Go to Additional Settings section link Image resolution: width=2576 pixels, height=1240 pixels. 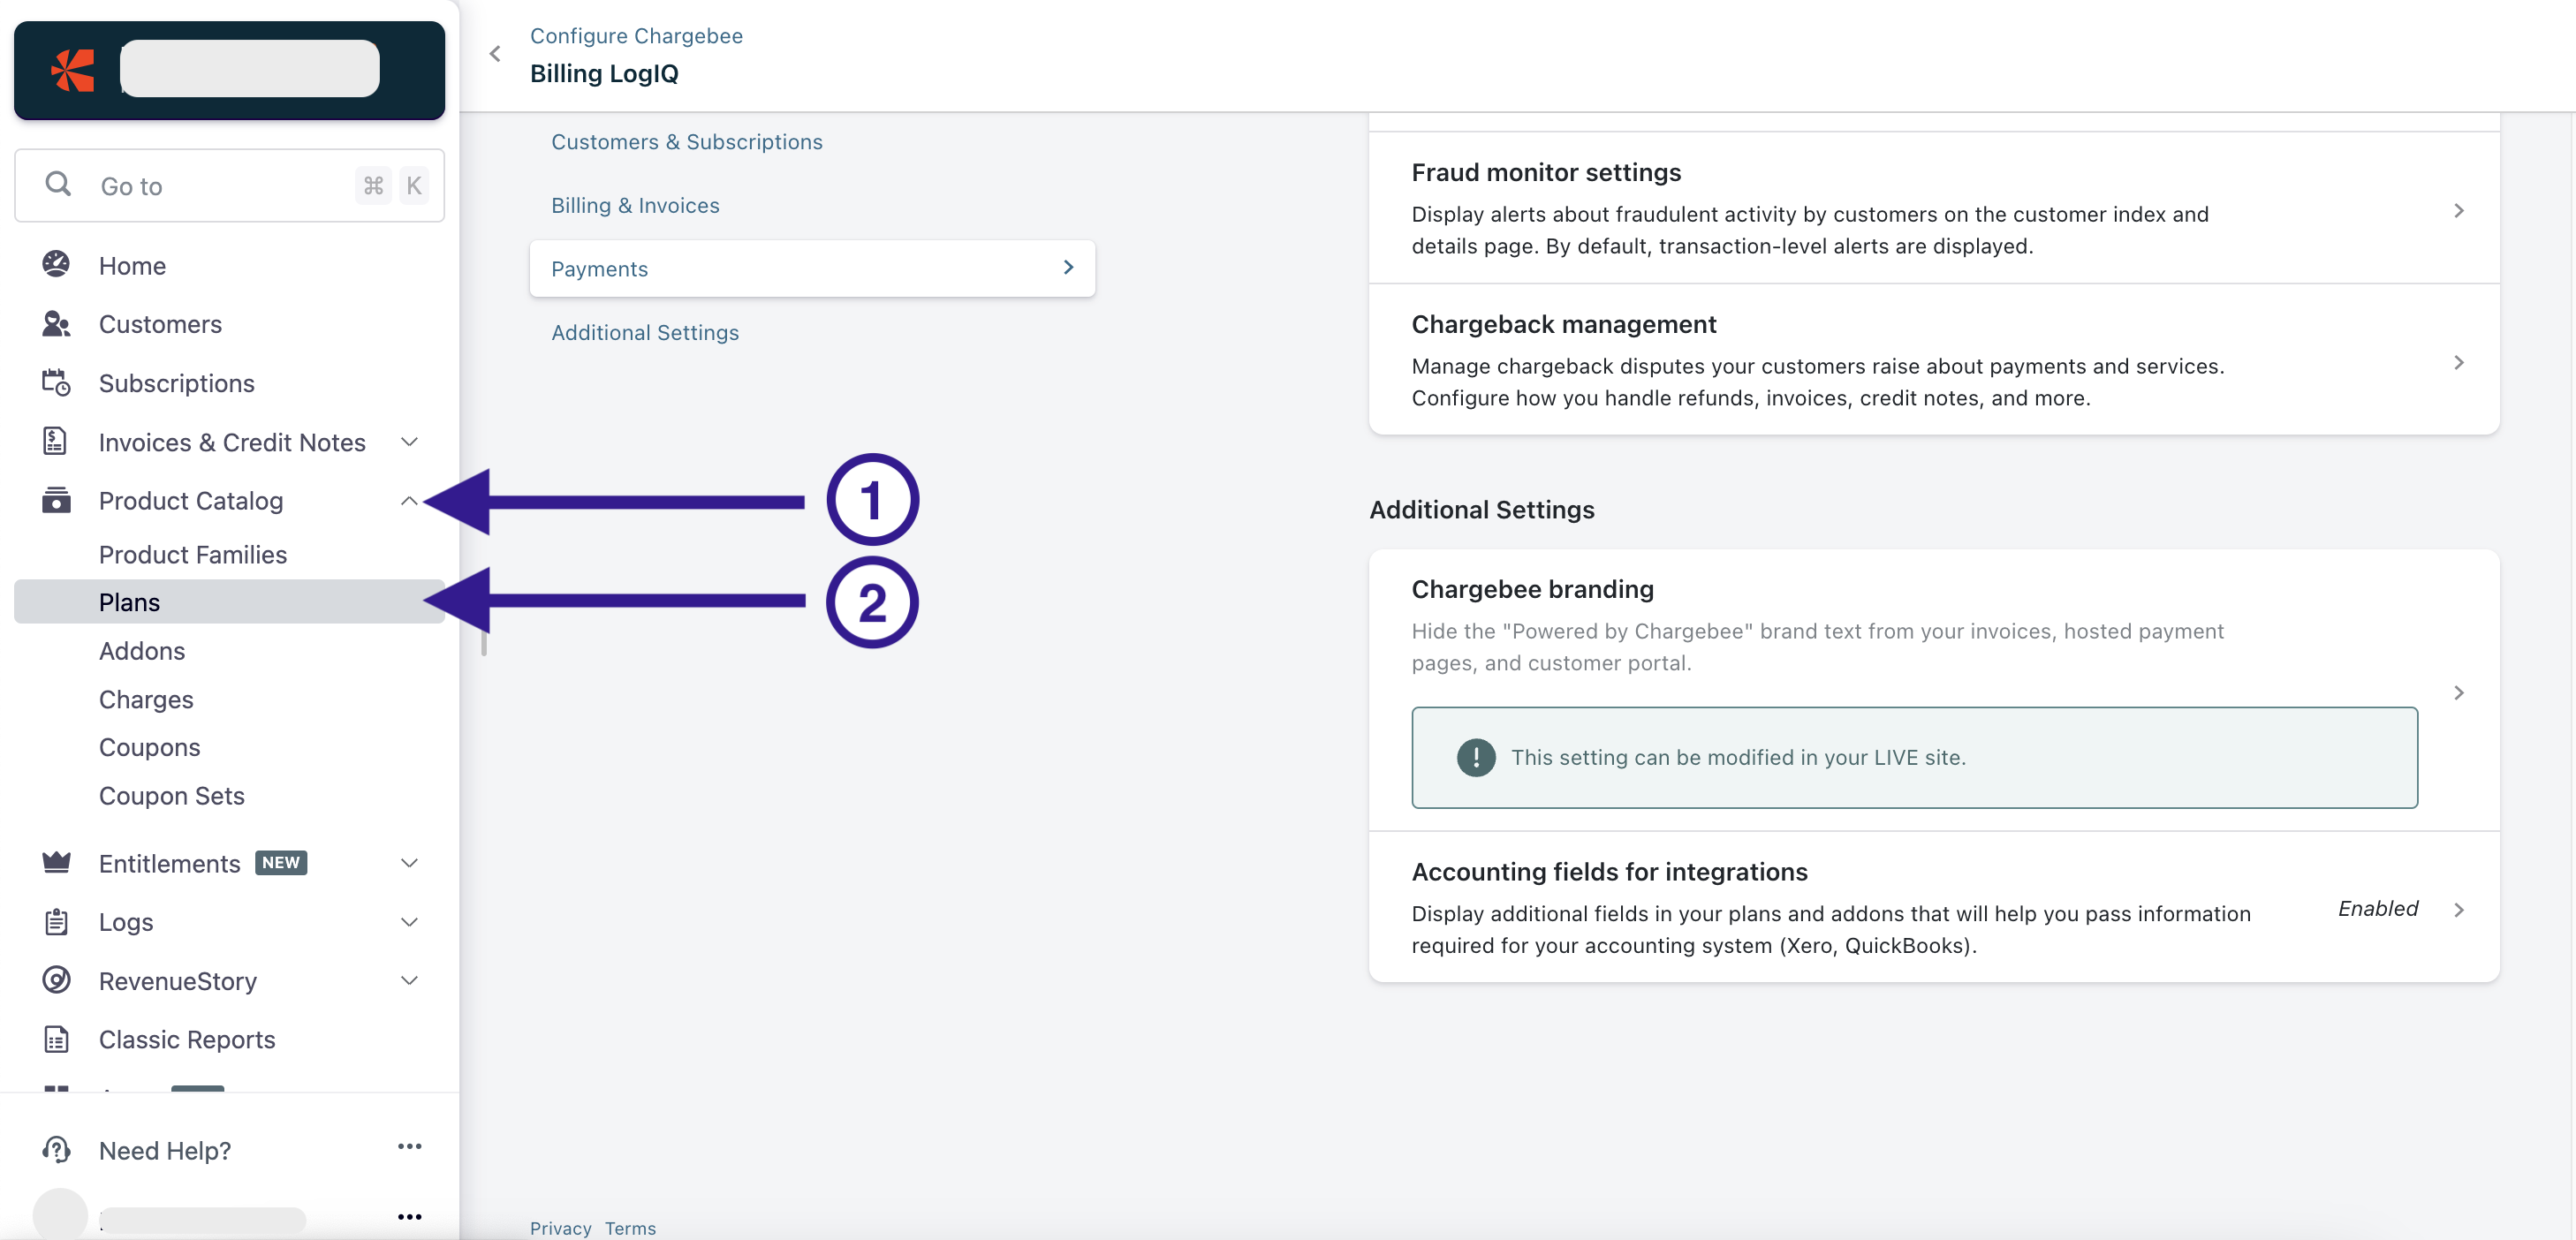point(645,332)
